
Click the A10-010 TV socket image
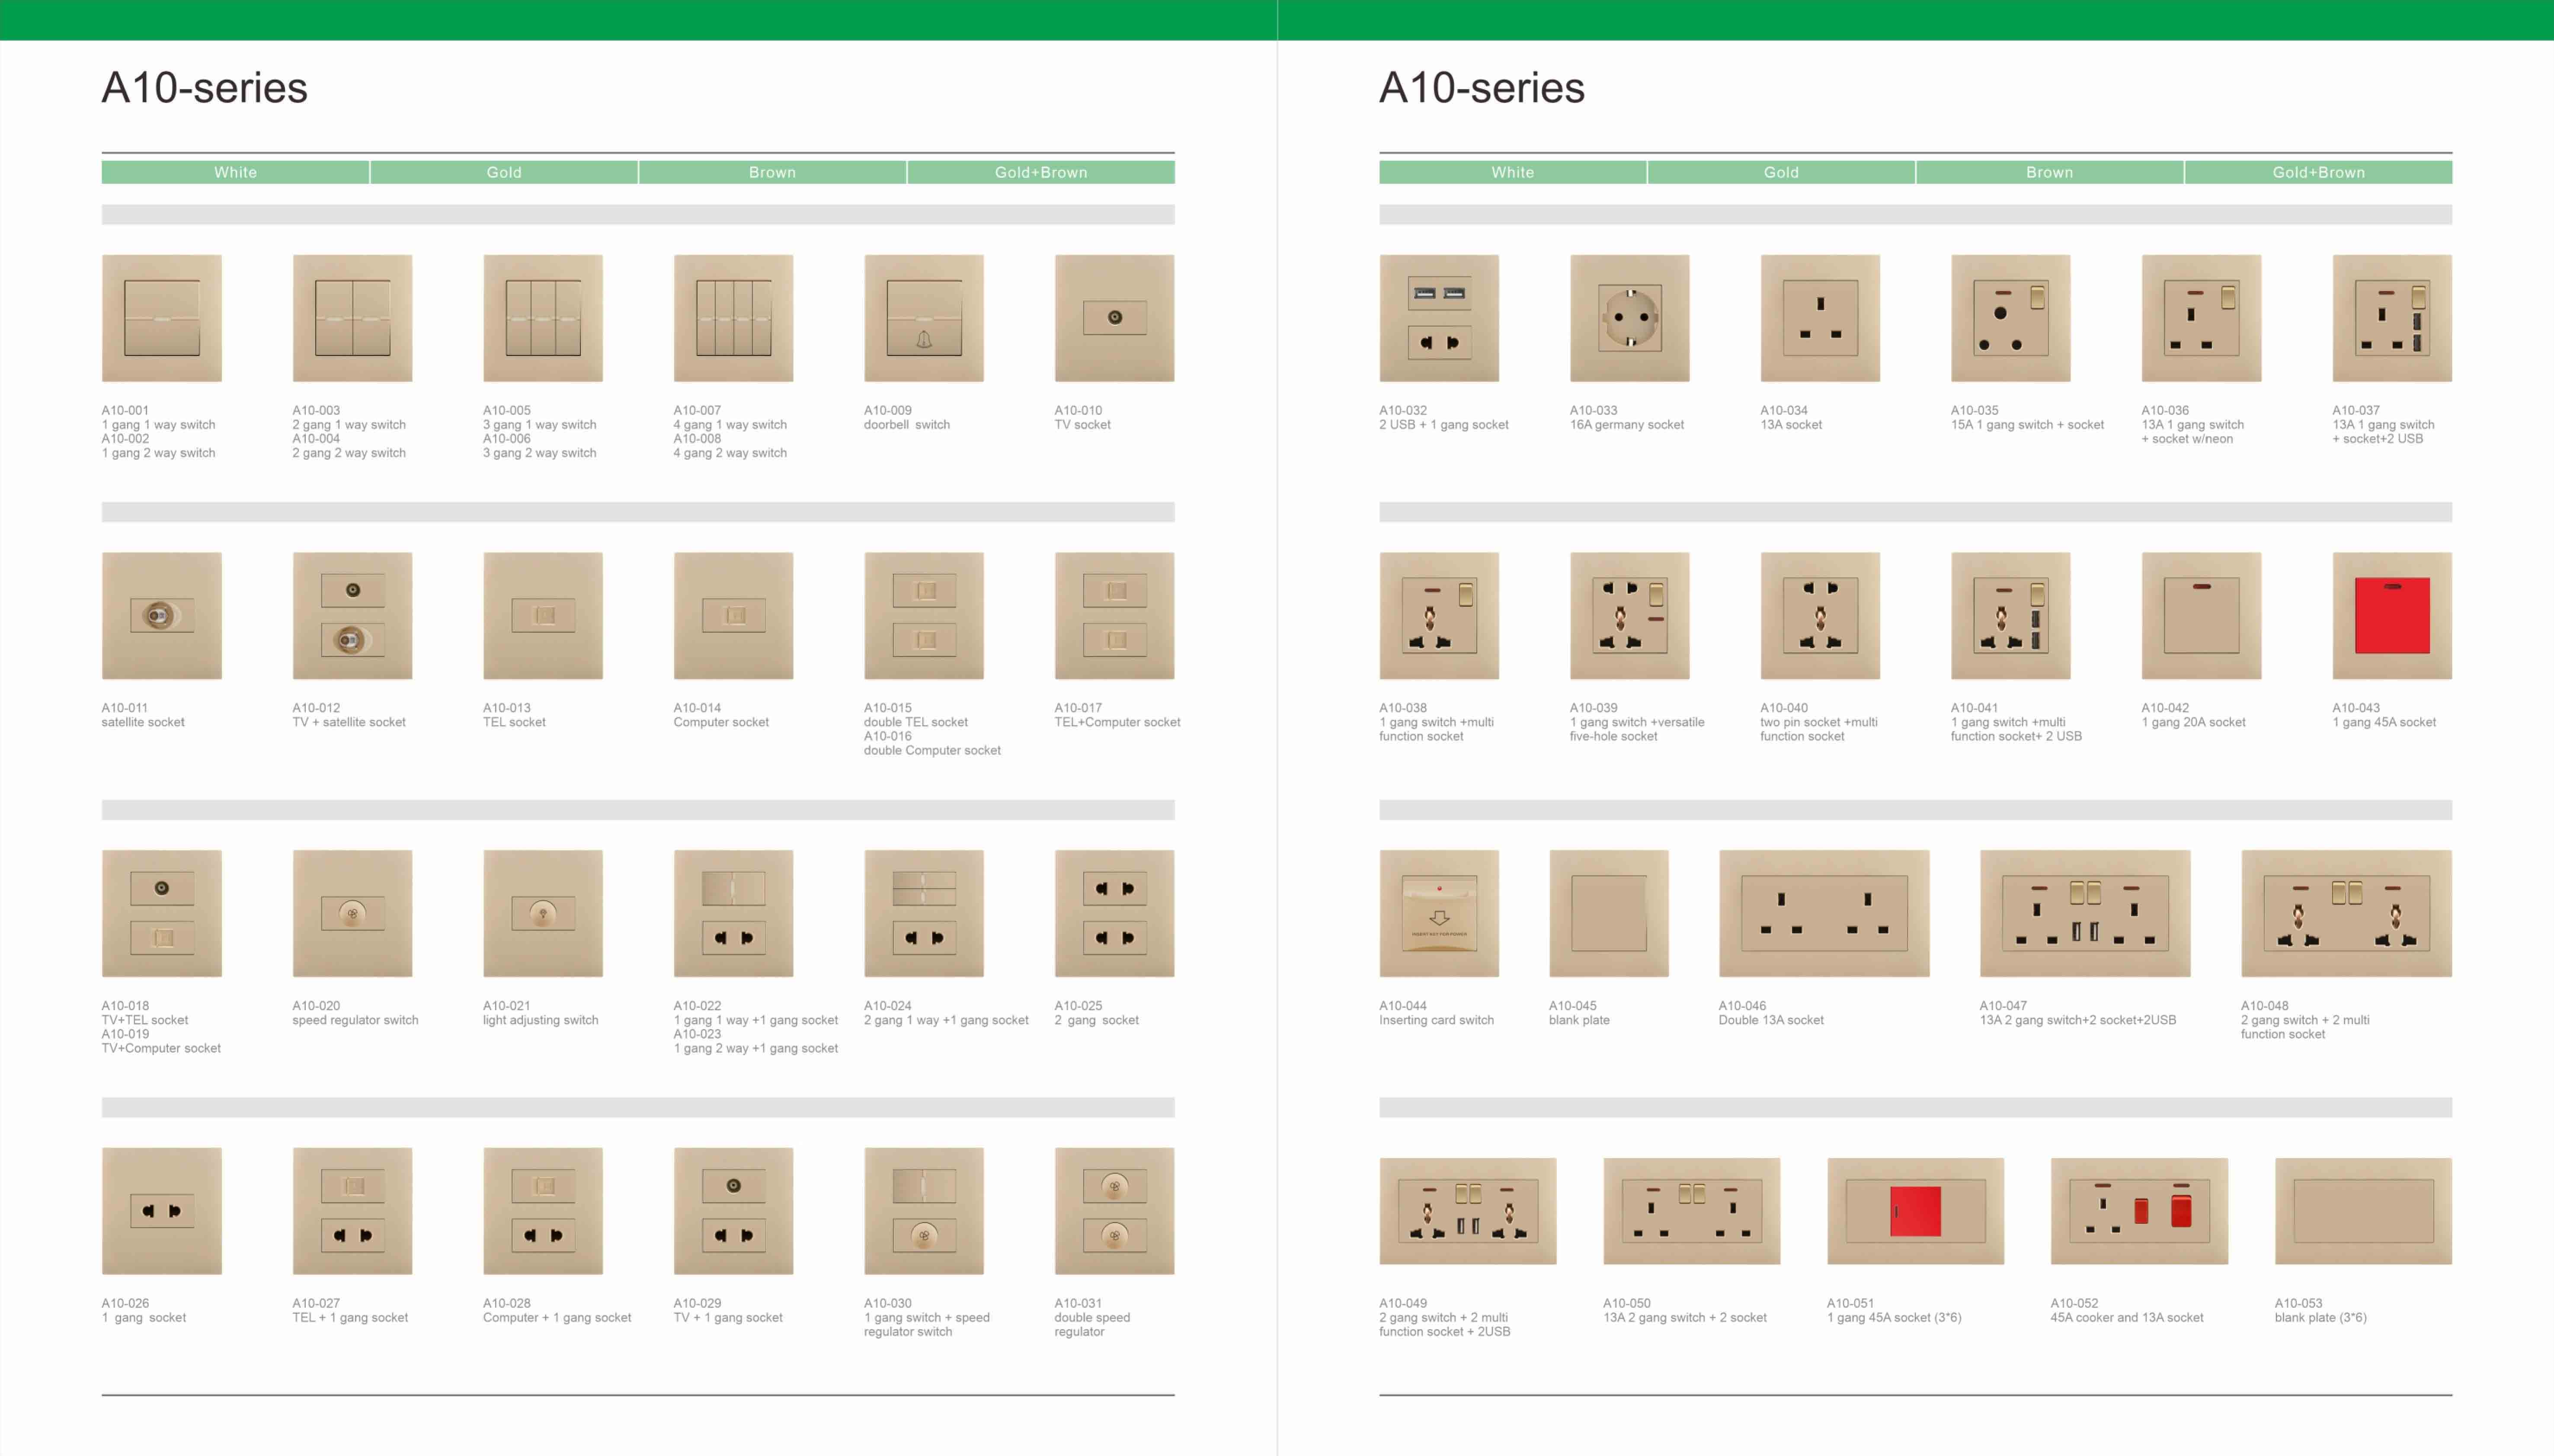tap(1114, 318)
